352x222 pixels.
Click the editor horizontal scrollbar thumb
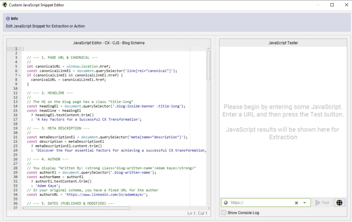[78, 208]
